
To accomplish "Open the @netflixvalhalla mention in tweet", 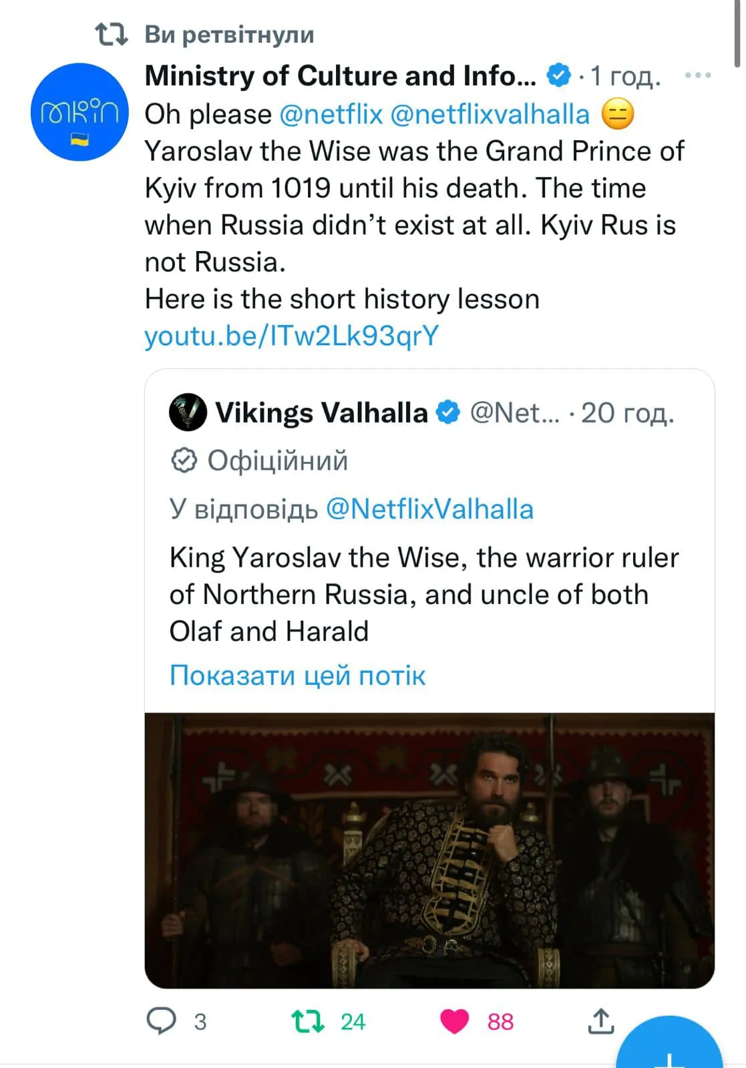I will pos(490,114).
